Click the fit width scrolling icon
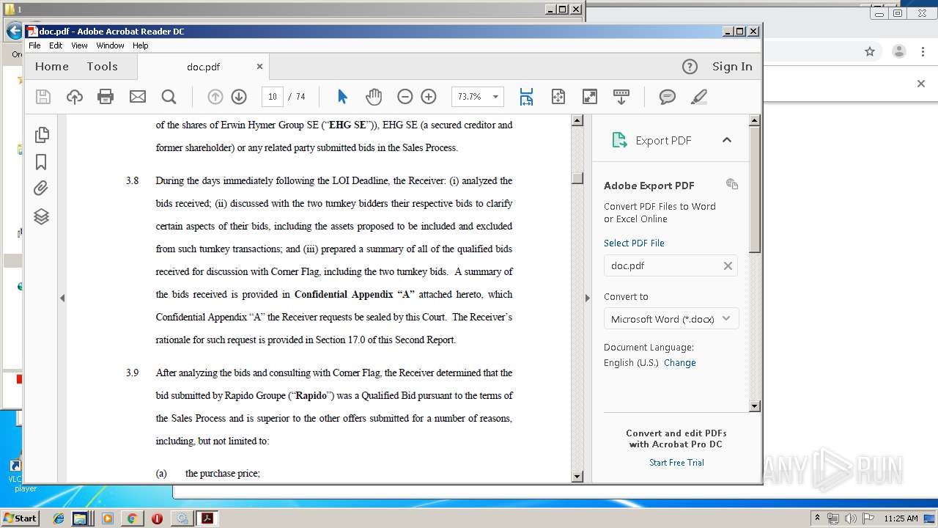Screen dimensions: 938x528 (526, 97)
